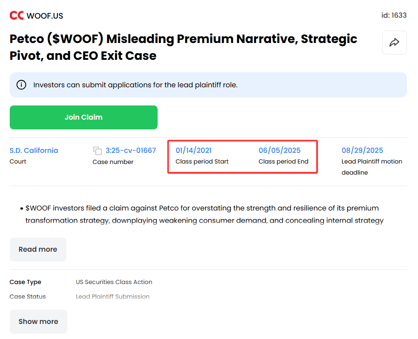Image resolution: width=418 pixels, height=339 pixels.
Task: Click lead plaintiff deadline 08/29/2025
Action: click(362, 150)
